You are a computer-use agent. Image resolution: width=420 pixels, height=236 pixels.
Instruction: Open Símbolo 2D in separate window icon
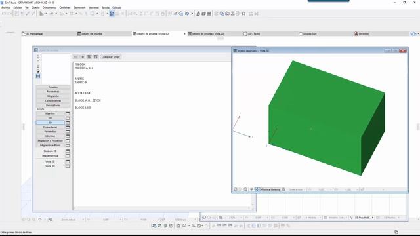coord(68,151)
